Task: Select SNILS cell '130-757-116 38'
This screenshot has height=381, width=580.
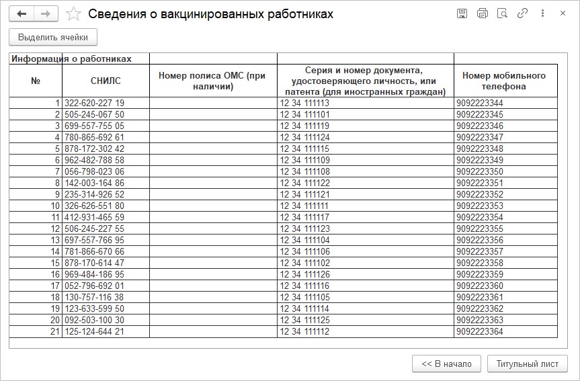Action: (106, 298)
